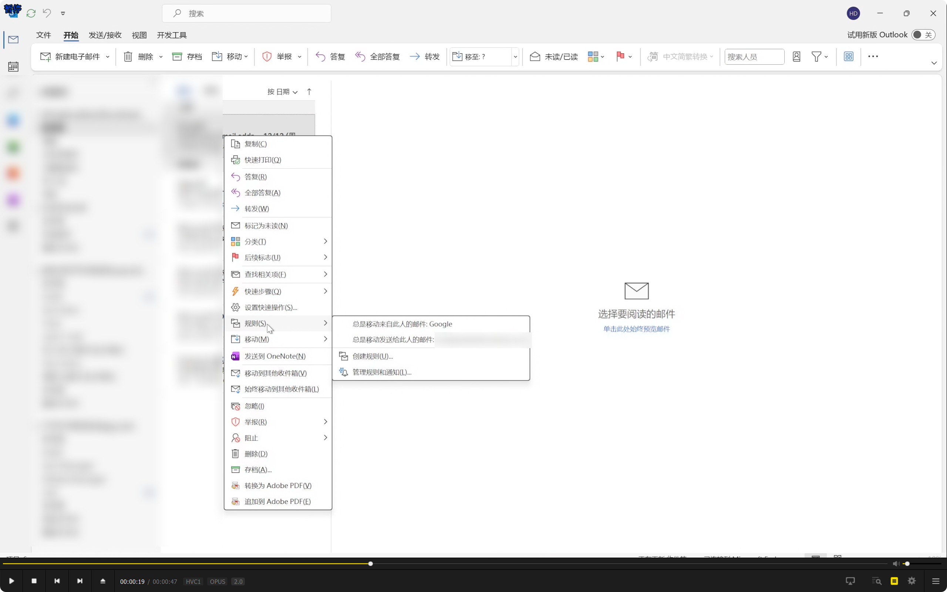Open the Calendar sidebar icon
947x592 pixels.
pos(13,67)
